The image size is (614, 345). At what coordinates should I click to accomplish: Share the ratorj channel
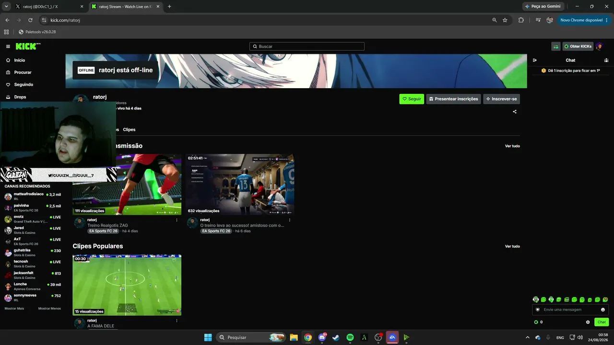(515, 112)
